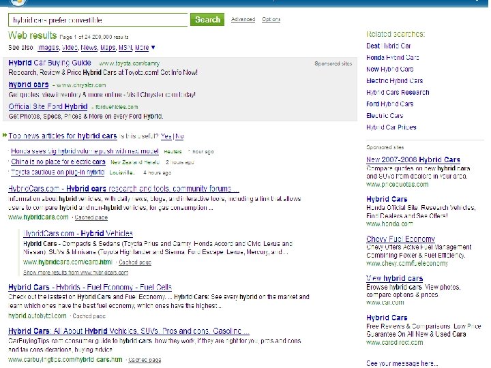The width and height of the screenshot is (491, 368).
Task: Open Hybrid Cars Hybrids Fuel Economy result
Action: 90,288
